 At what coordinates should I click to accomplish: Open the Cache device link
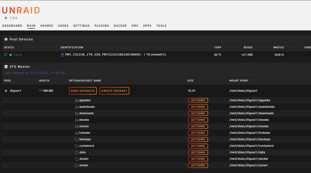point(18,55)
